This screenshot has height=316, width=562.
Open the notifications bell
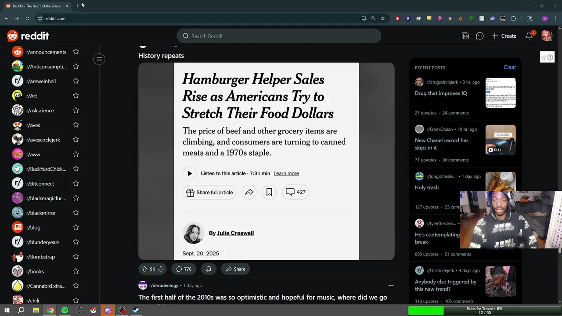[x=529, y=36]
